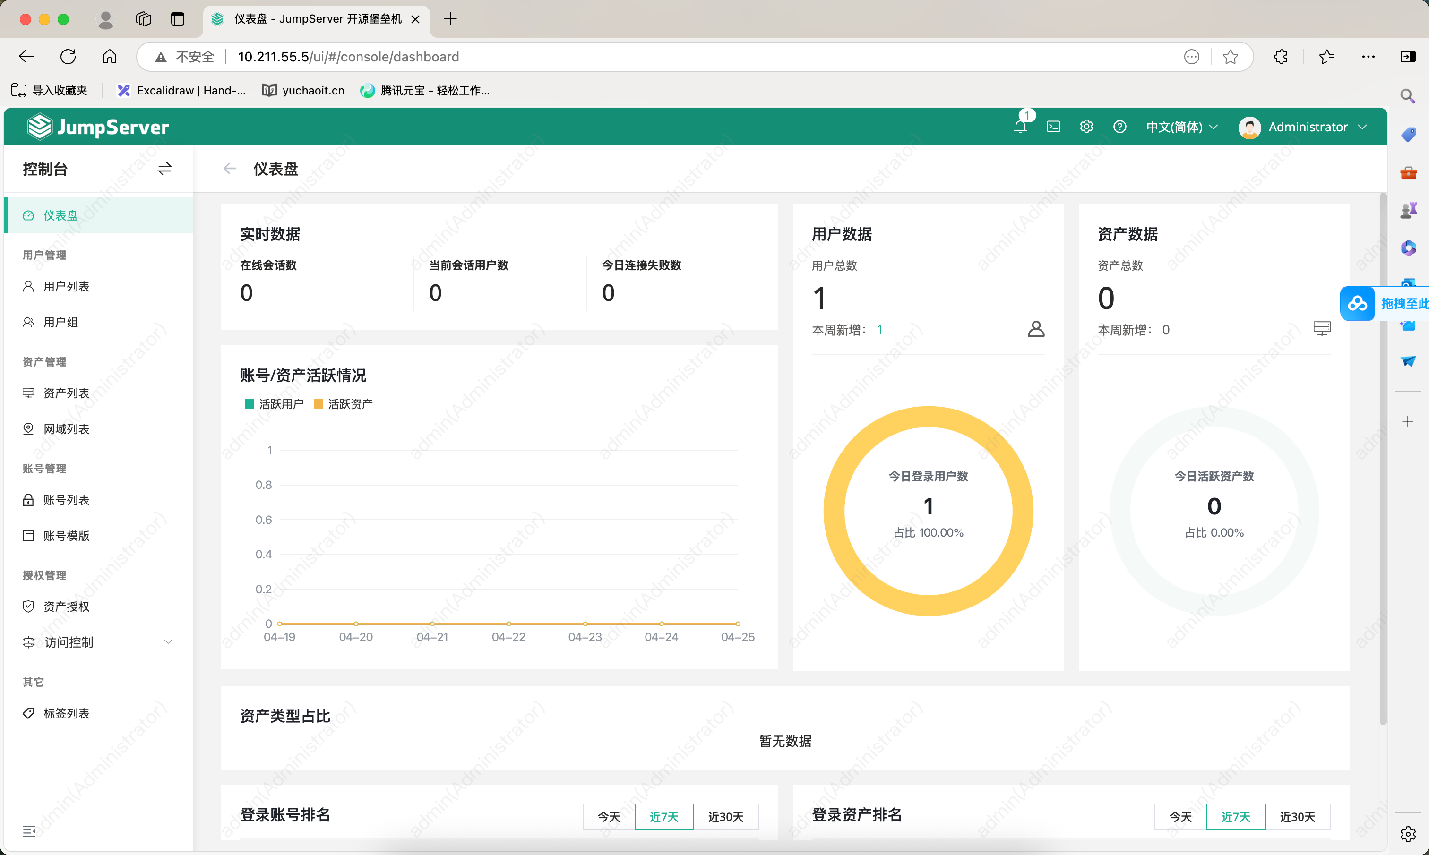
Task: Open the web terminal icon
Action: click(x=1053, y=127)
